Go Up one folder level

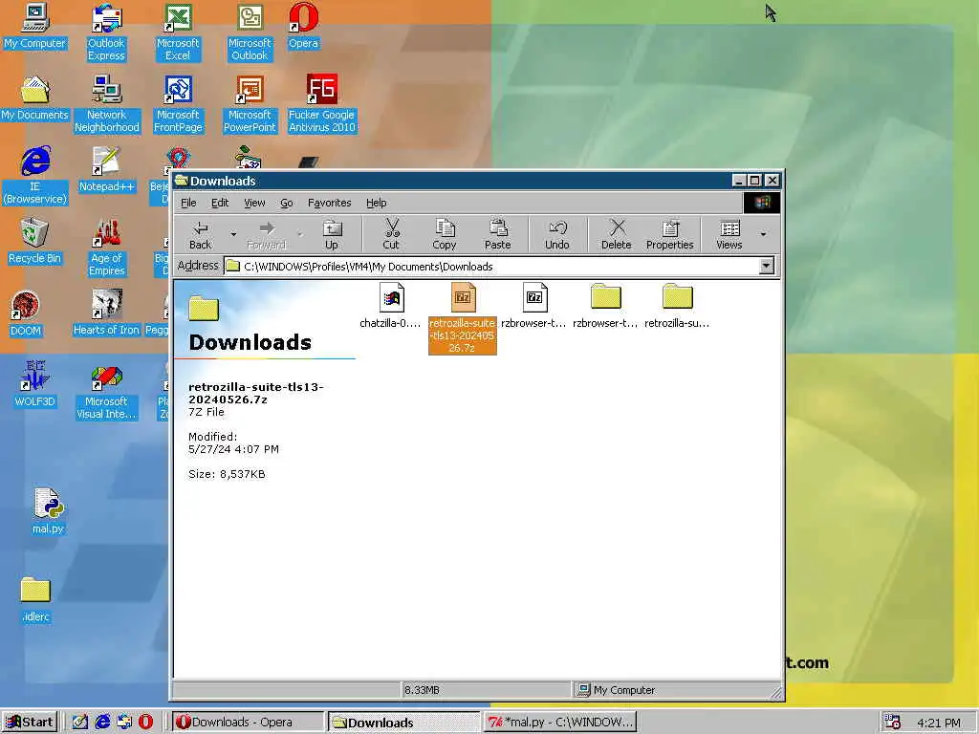click(x=332, y=235)
